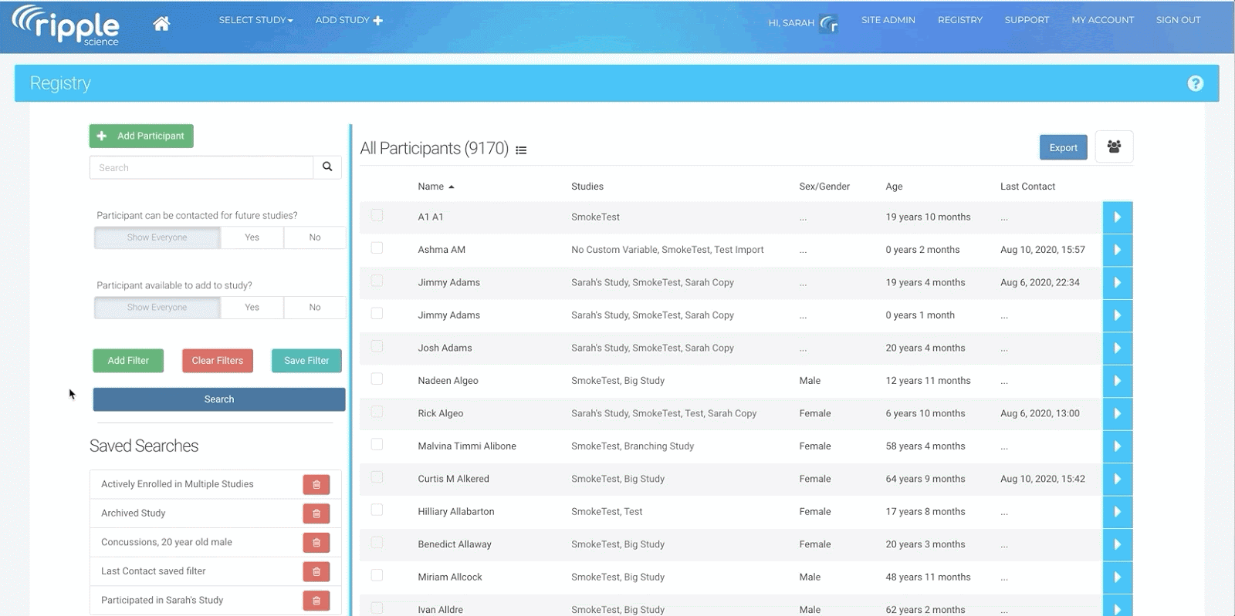Viewport: 1235px width, 616px height.
Task: Click in the participant search field
Action: coord(201,168)
